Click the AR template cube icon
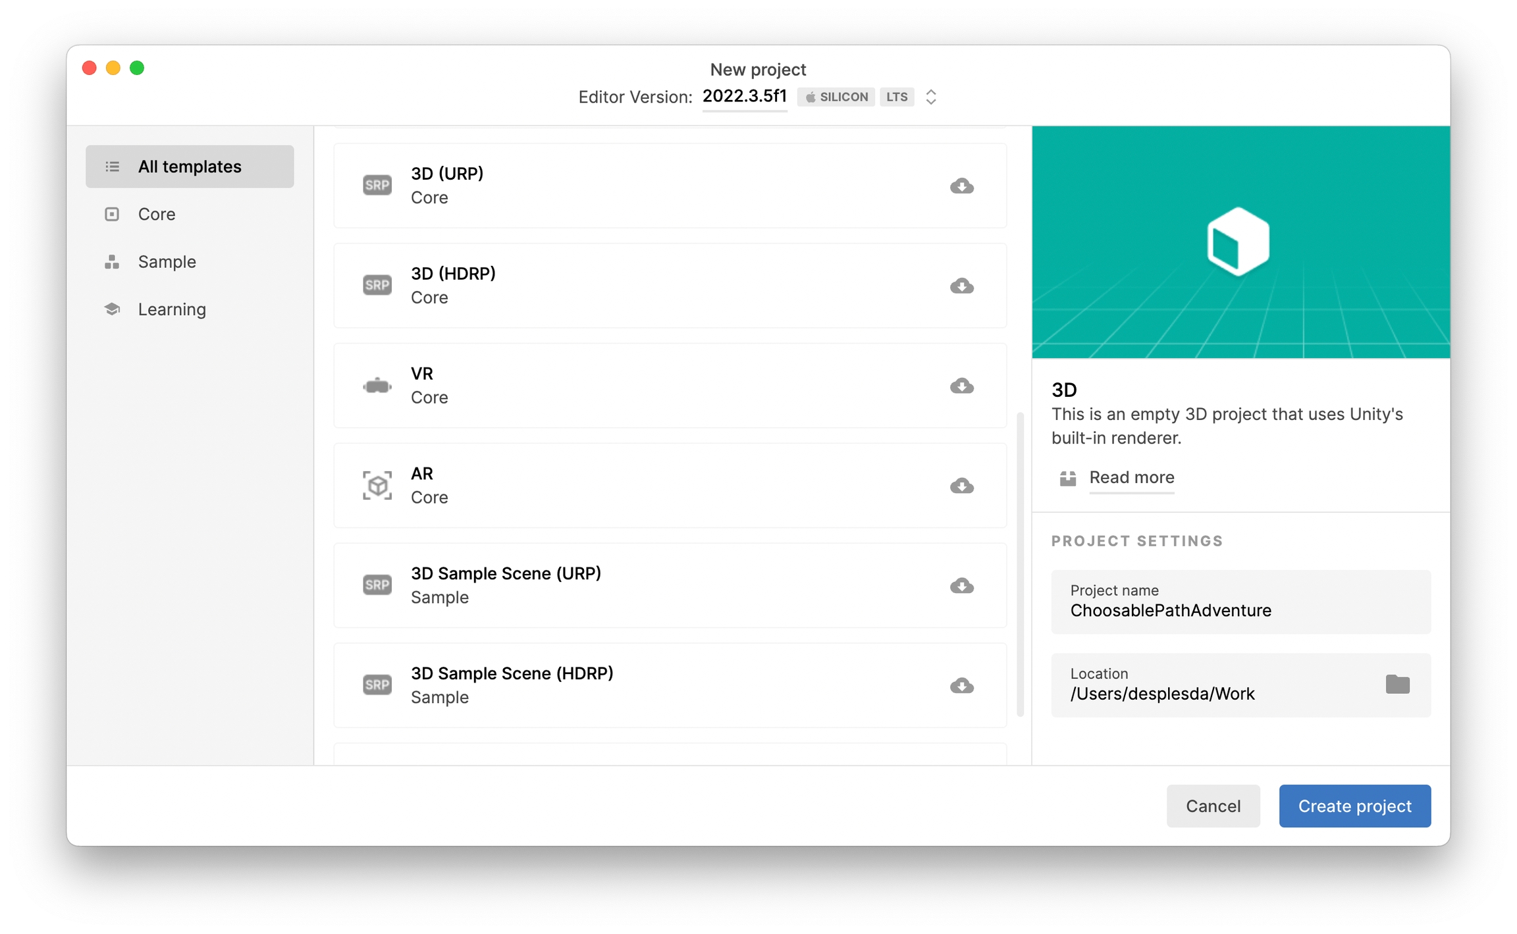This screenshot has width=1517, height=934. pyautogui.click(x=377, y=486)
